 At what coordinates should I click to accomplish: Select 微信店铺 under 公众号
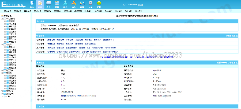click(13, 65)
